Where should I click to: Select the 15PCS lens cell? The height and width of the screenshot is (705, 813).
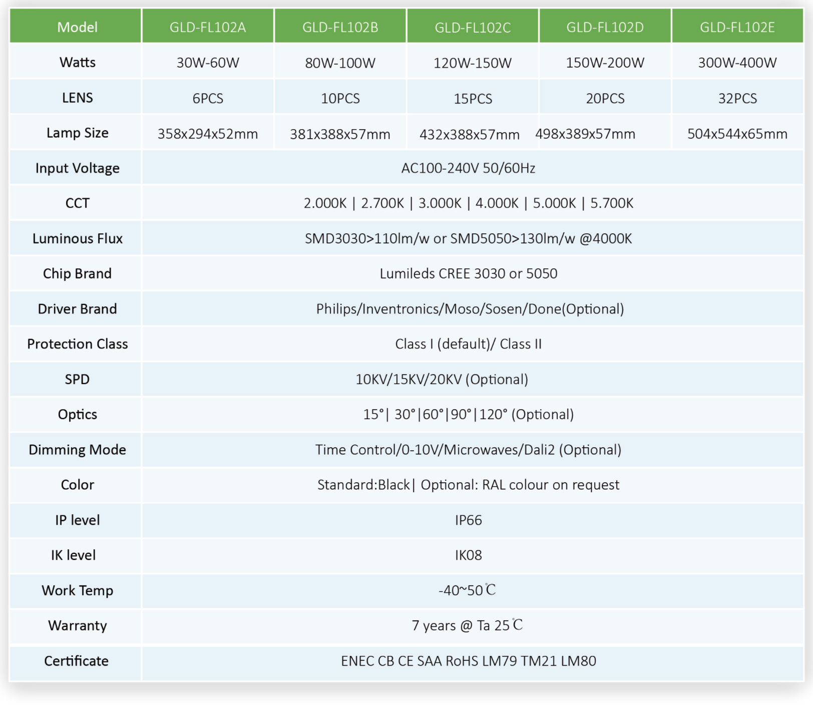point(473,99)
